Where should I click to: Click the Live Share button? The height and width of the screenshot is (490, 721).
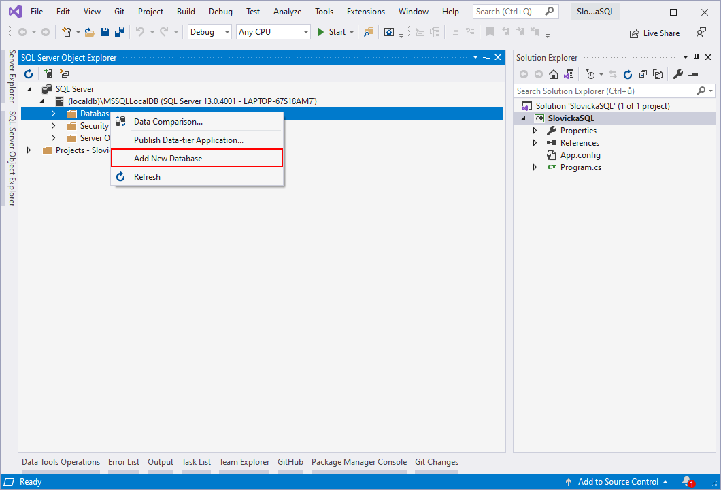coord(654,33)
